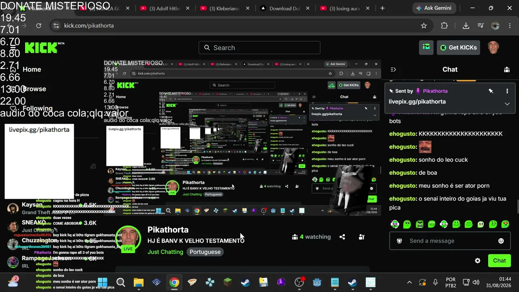Click the Kick search field

pos(259,48)
